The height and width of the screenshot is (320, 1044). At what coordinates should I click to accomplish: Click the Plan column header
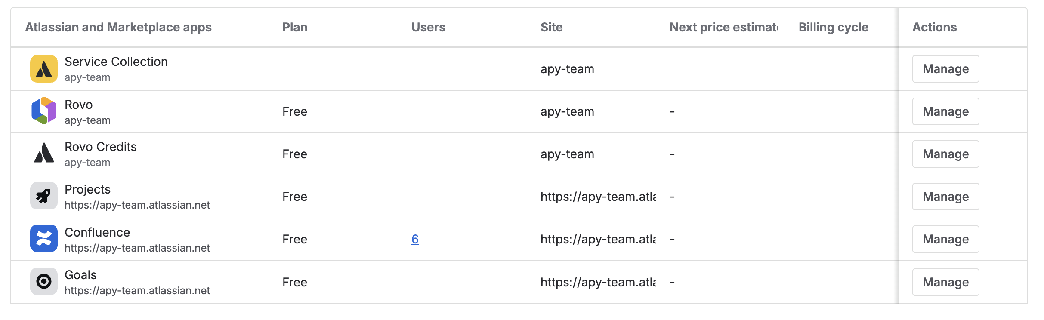pos(295,27)
